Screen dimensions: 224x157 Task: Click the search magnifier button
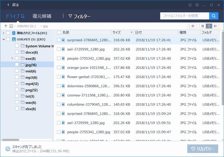tap(214, 16)
